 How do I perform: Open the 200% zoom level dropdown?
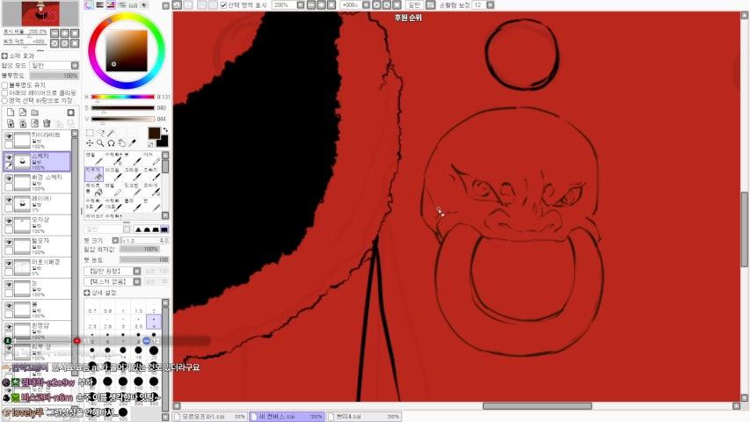click(x=301, y=4)
